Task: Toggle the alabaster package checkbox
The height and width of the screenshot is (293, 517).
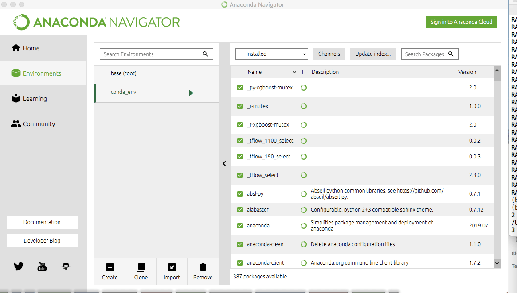Action: pyautogui.click(x=240, y=210)
